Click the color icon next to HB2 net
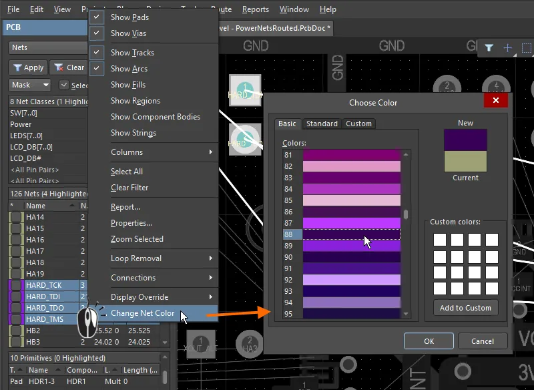This screenshot has width=534, height=390. [15, 330]
